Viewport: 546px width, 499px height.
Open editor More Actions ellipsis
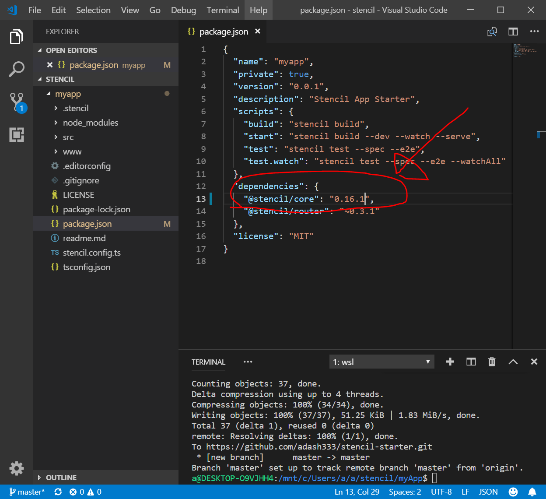tap(534, 32)
